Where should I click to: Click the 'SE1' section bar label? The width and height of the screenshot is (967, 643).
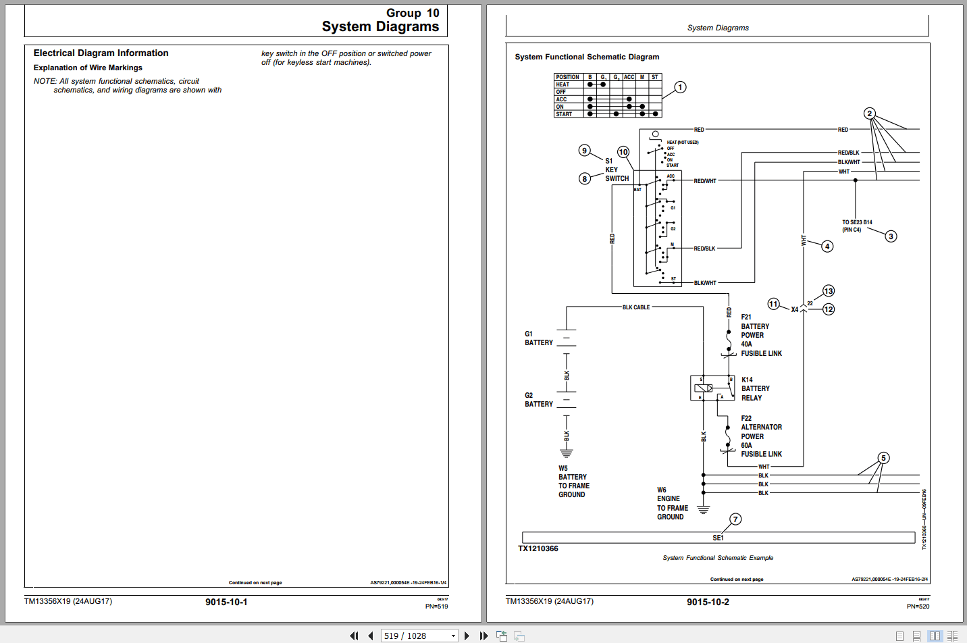pyautogui.click(x=718, y=538)
